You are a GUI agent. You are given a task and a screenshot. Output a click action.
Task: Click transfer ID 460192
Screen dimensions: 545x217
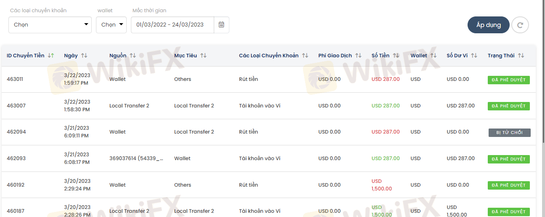click(16, 185)
